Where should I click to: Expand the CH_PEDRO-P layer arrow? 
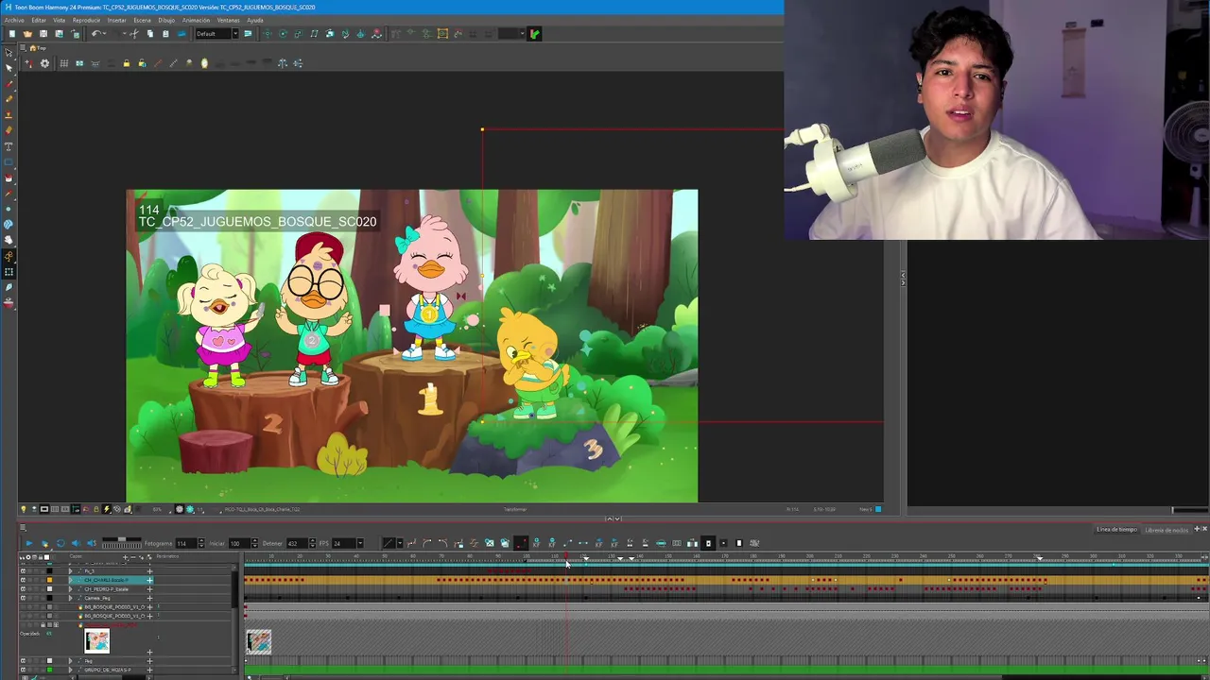click(x=71, y=589)
